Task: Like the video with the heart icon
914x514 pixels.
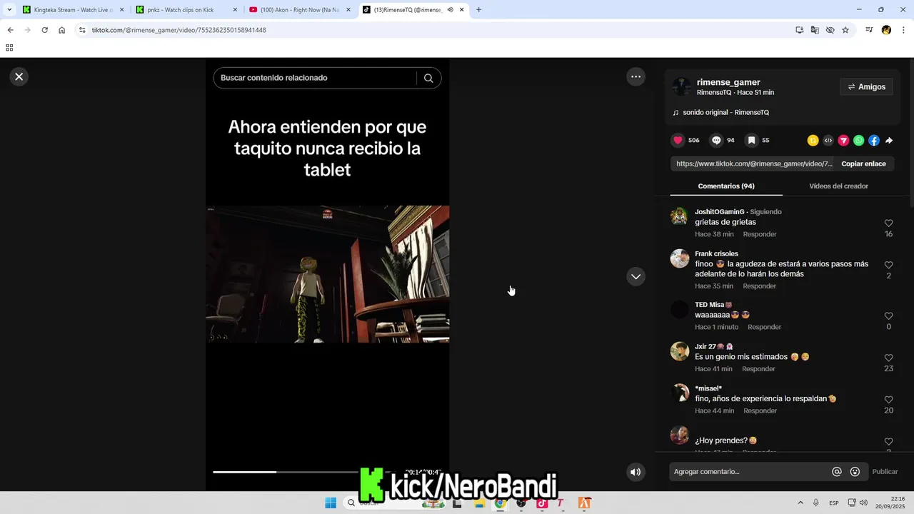Action: tap(678, 141)
